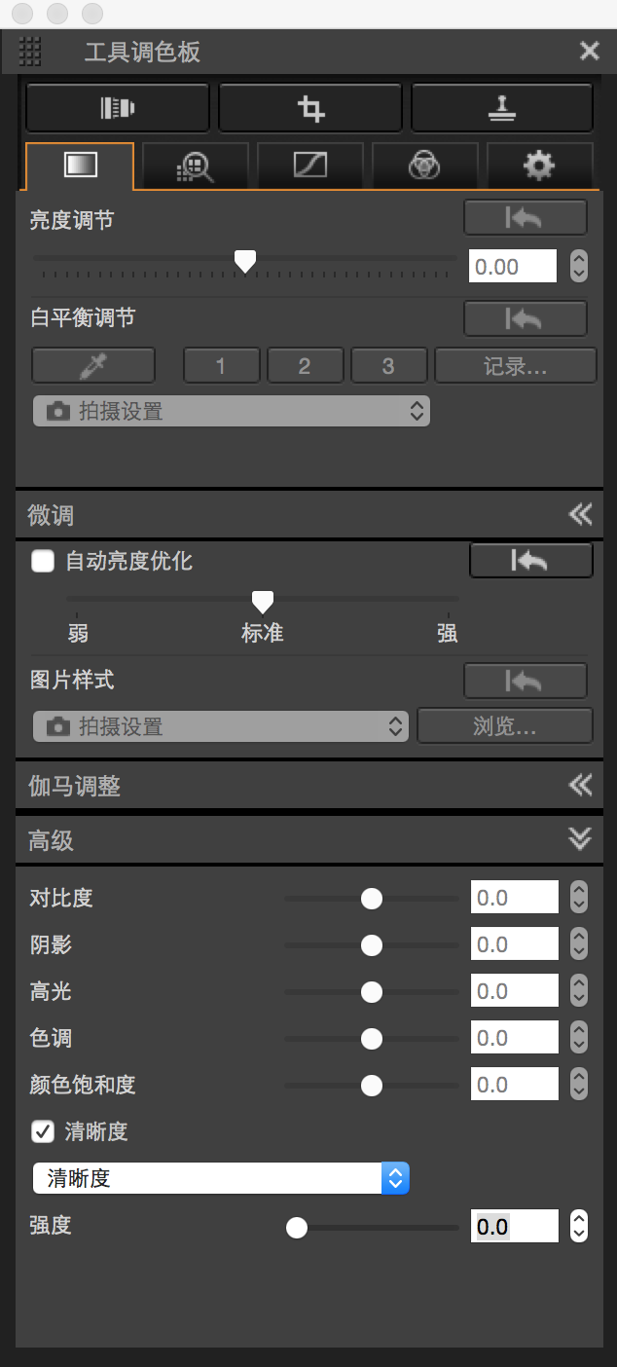Open the 白平衡 拍摄设置 dropdown
This screenshot has height=1367, width=617.
(232, 411)
